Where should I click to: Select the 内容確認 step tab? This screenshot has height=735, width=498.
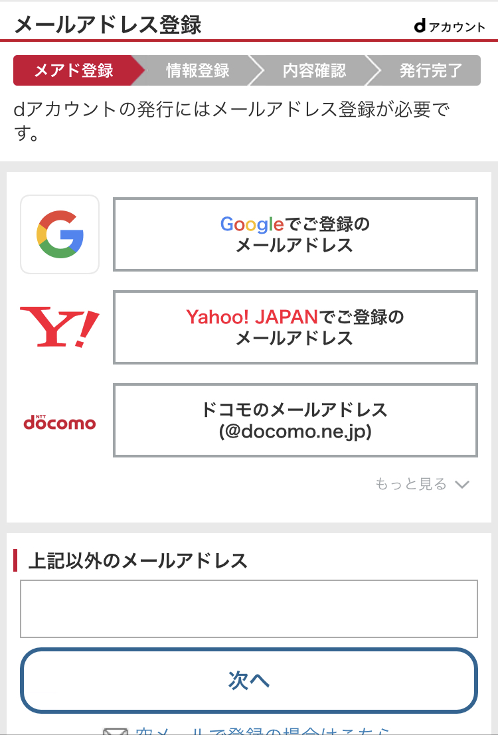click(314, 70)
